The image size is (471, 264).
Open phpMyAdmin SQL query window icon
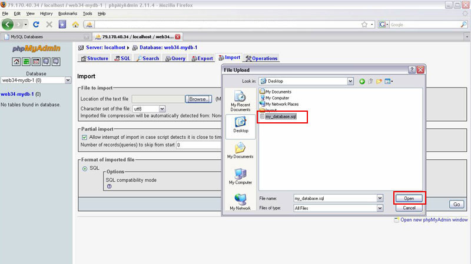[x=36, y=62]
